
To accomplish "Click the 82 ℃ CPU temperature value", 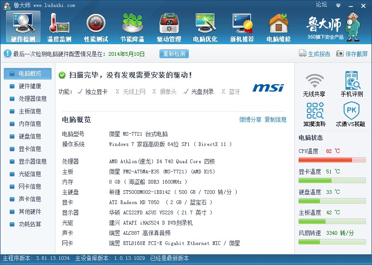I will coord(333,151).
